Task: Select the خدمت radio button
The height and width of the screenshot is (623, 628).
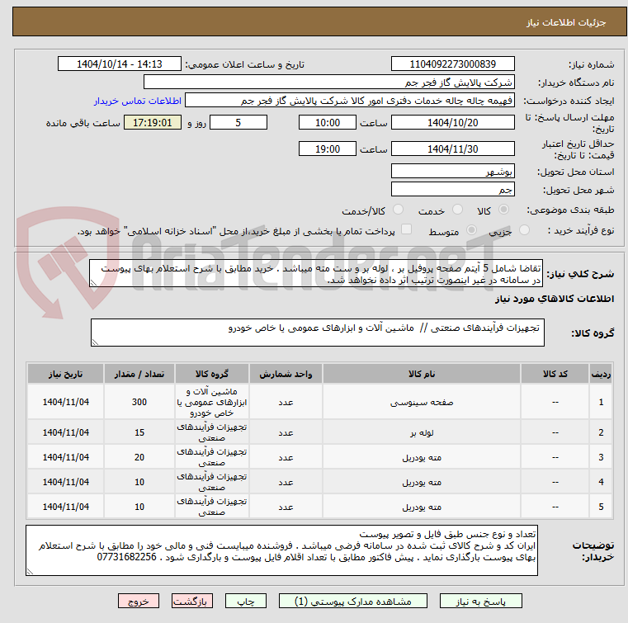Action: pyautogui.click(x=457, y=210)
